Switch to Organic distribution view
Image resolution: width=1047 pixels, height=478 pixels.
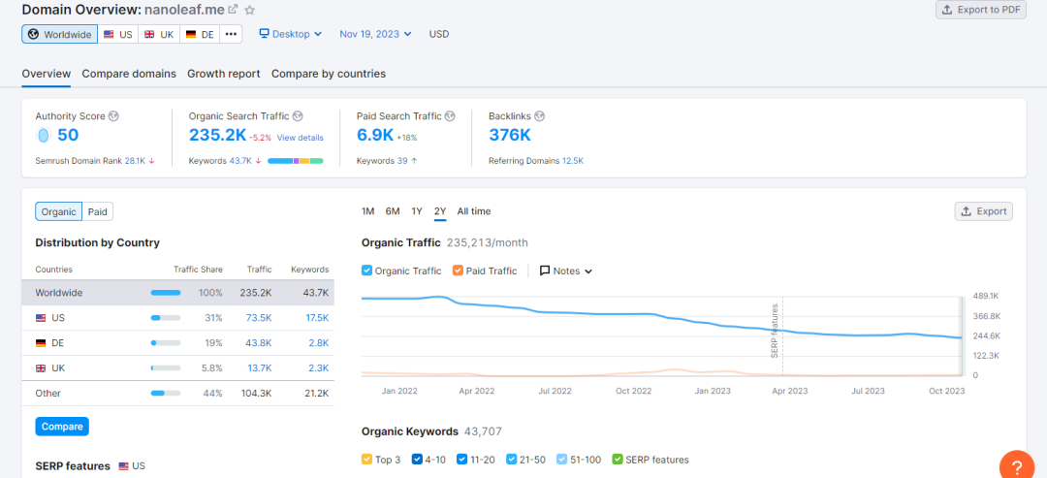(x=59, y=211)
